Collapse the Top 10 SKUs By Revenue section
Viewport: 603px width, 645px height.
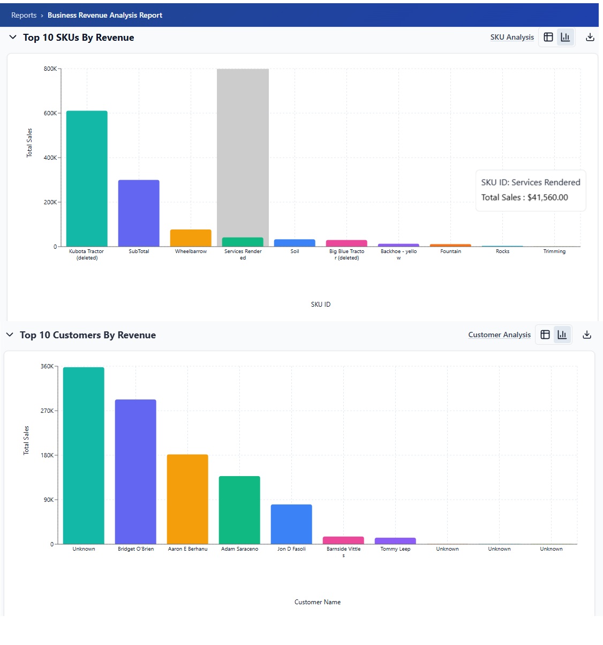click(13, 37)
